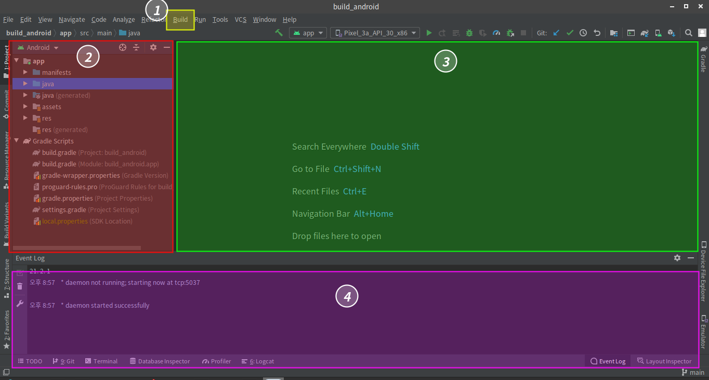This screenshot has height=380, width=709.
Task: Click the 9: Git tool window button
Action: pyautogui.click(x=63, y=361)
